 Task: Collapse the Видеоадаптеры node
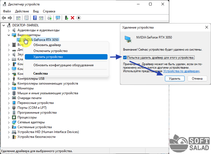[x=9, y=35]
